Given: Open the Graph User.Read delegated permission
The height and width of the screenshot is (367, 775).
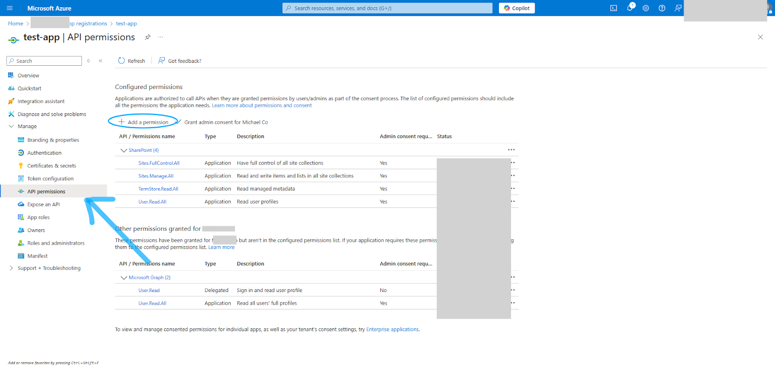Looking at the screenshot, I should click(x=149, y=291).
